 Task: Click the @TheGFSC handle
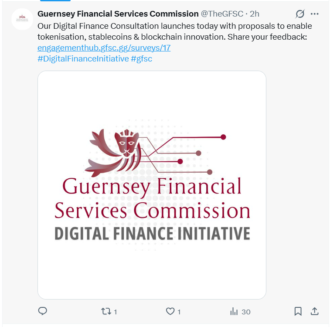(222, 14)
